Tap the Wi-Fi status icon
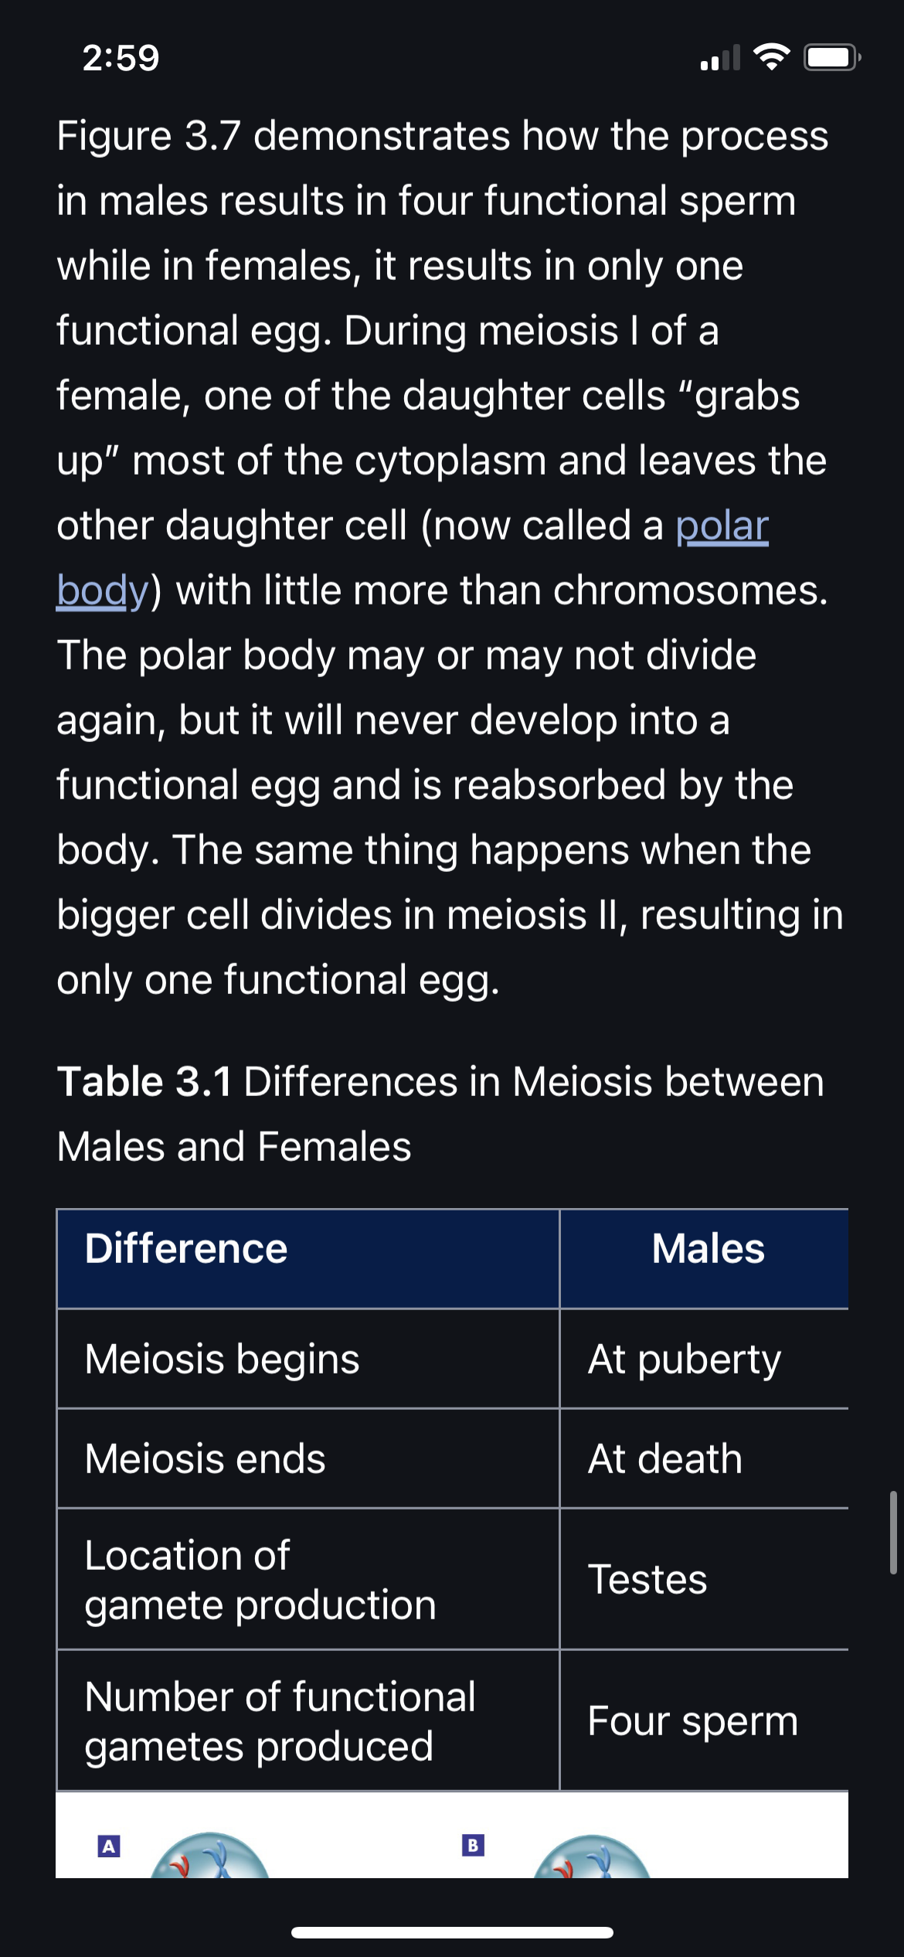The image size is (904, 1957). pyautogui.click(x=771, y=57)
